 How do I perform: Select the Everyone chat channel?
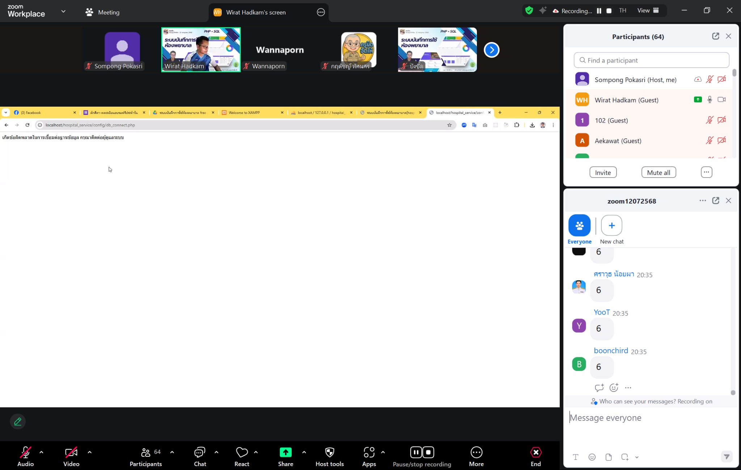[x=579, y=226]
